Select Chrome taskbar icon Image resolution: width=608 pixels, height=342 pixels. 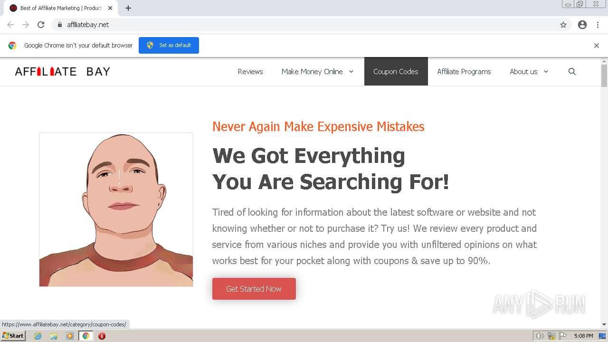[85, 336]
